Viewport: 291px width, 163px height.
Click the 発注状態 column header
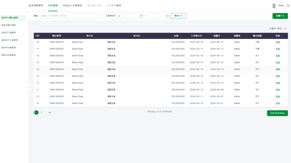(x=257, y=36)
